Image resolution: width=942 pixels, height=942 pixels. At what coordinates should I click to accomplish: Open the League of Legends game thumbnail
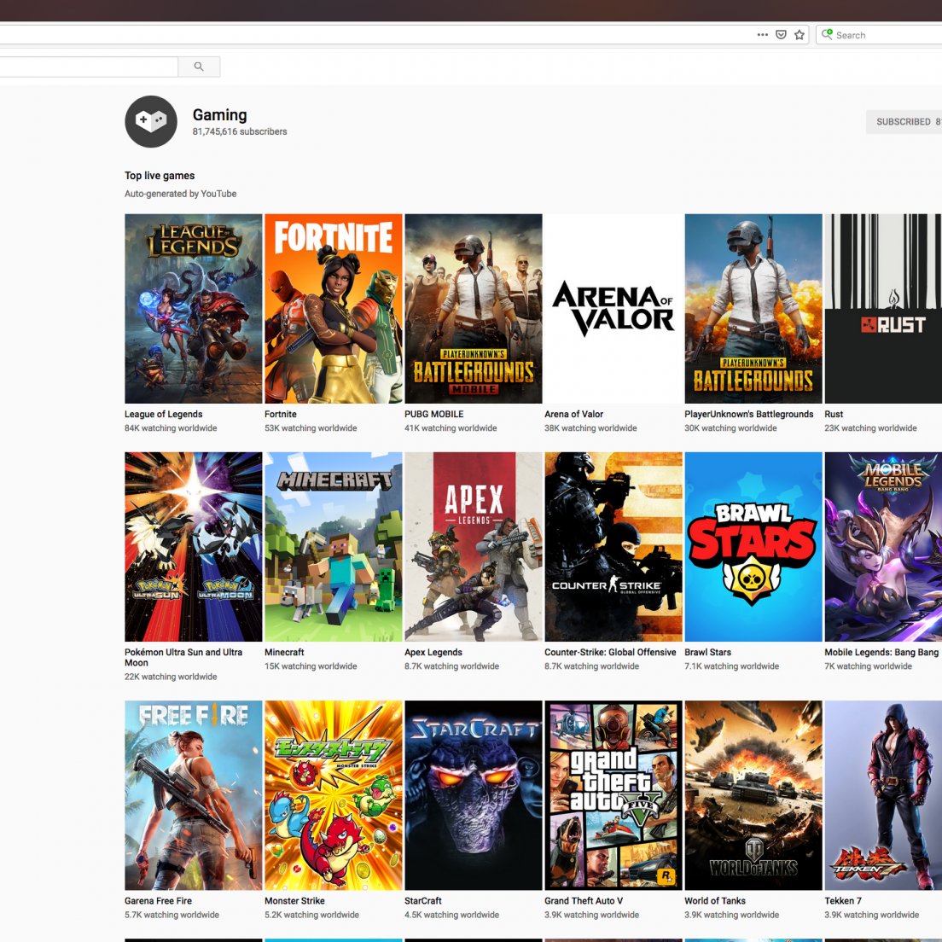pyautogui.click(x=193, y=308)
